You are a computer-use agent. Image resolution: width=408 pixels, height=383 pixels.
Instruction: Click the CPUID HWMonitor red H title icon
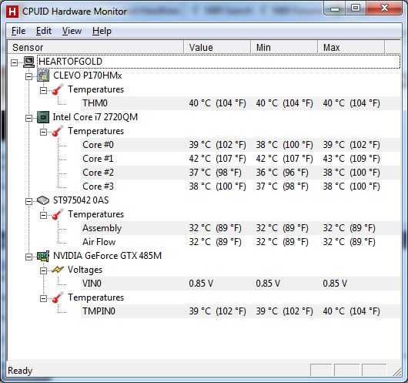tap(12, 12)
